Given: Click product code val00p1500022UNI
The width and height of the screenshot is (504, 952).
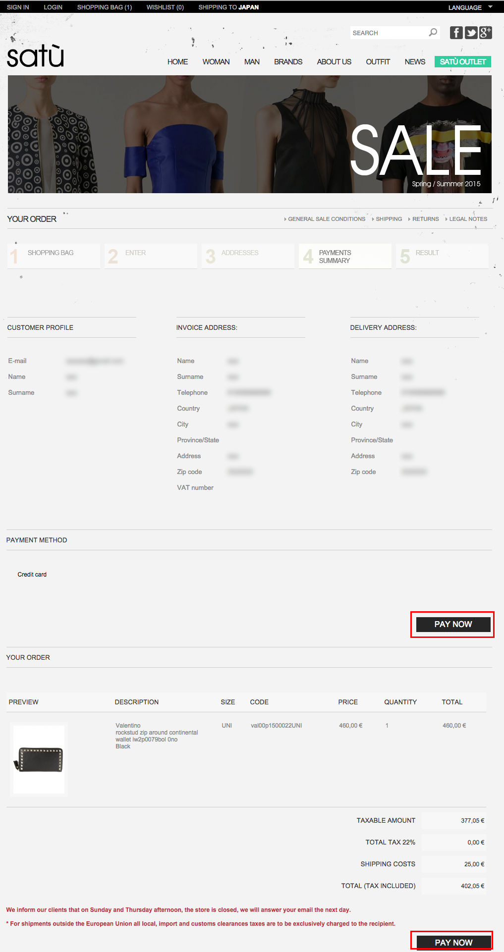Looking at the screenshot, I should coord(277,726).
